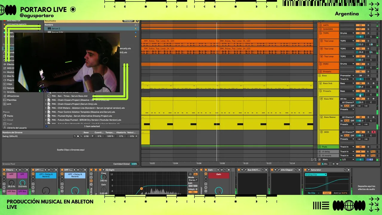Image resolution: width=382 pixels, height=215 pixels.
Task: Select the LPF macro in Filters
Action: (22, 175)
